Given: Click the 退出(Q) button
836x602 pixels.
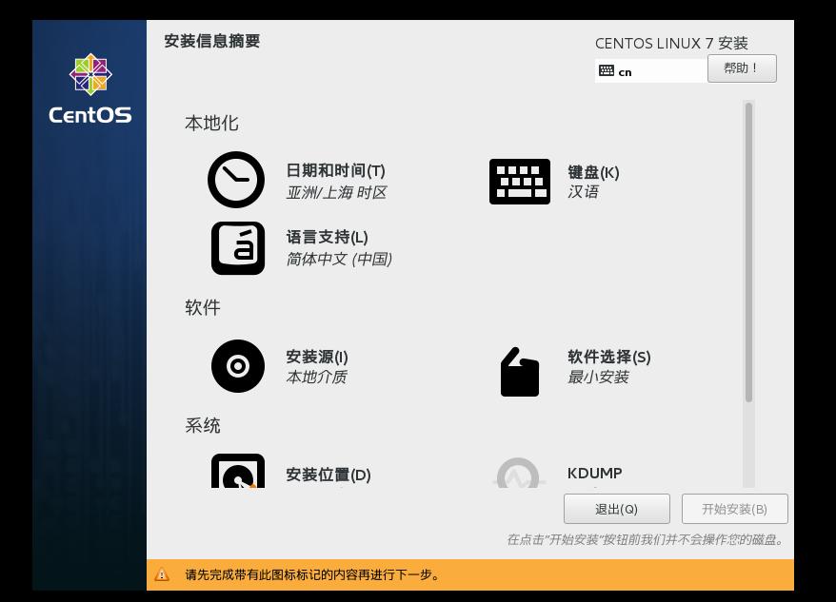Looking at the screenshot, I should pyautogui.click(x=616, y=509).
